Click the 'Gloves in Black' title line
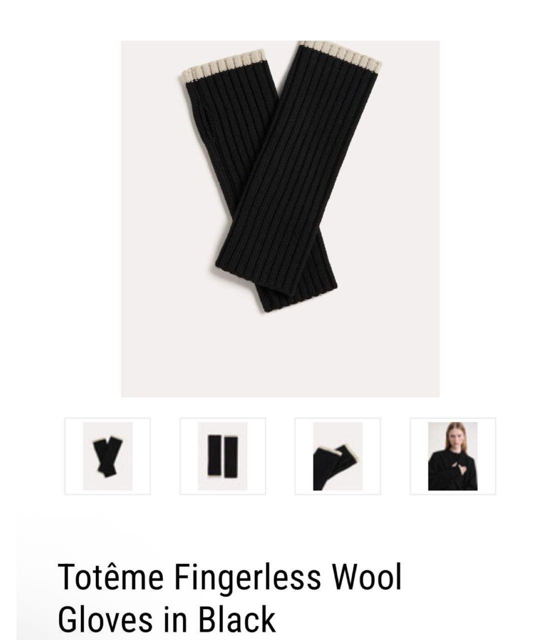This screenshot has height=640, width=540. tap(166, 619)
